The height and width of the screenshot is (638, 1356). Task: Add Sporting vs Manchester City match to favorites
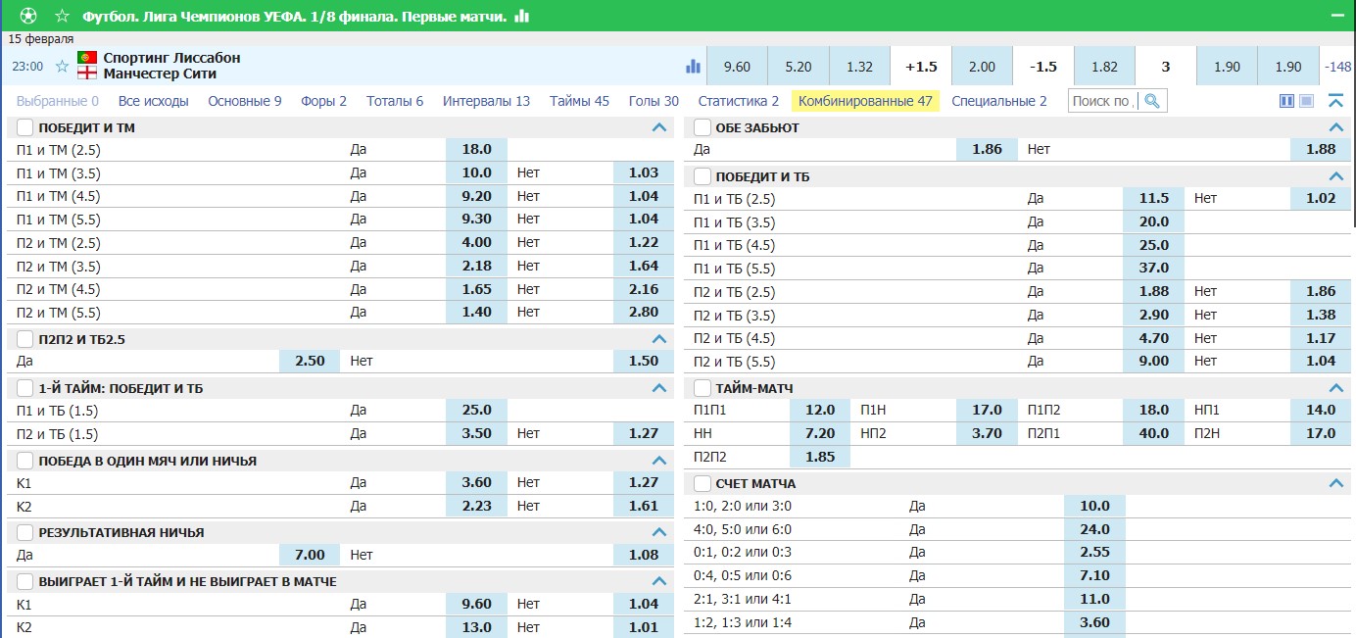[x=63, y=67]
